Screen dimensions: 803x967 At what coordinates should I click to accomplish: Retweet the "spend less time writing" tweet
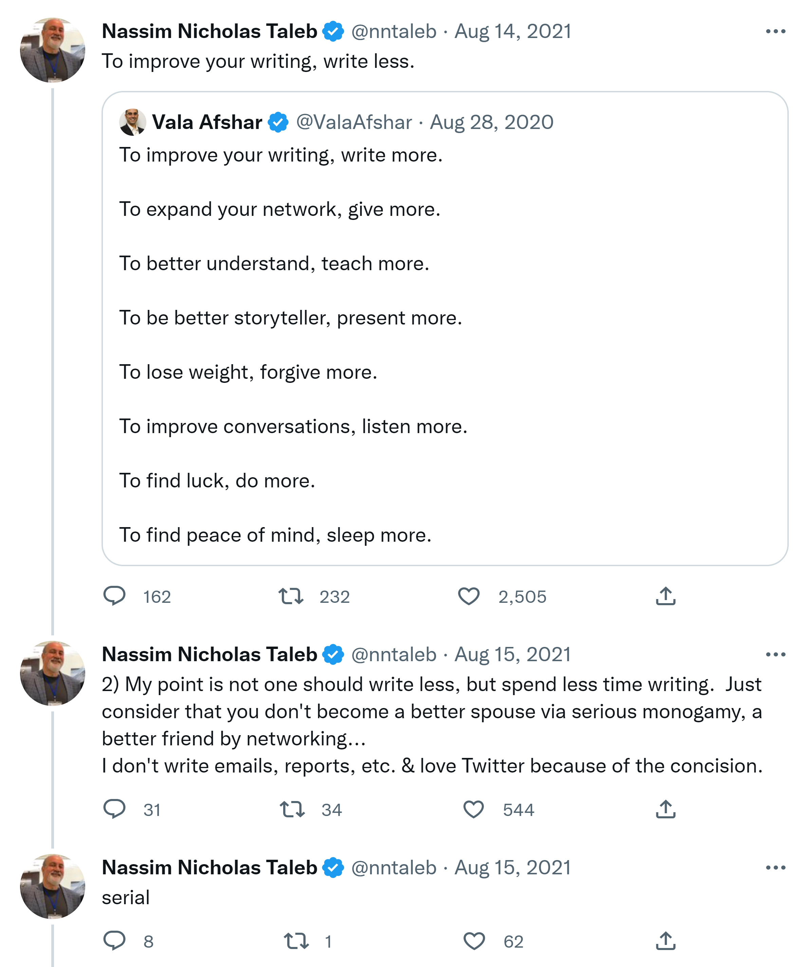pyautogui.click(x=292, y=809)
